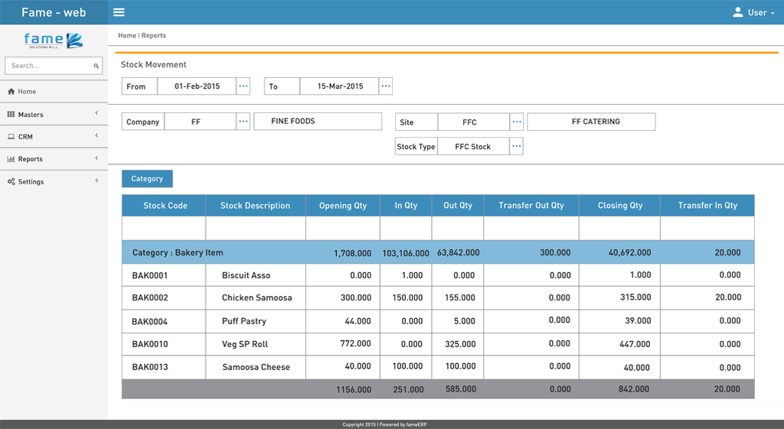Image resolution: width=784 pixels, height=429 pixels.
Task: Open the Stock Type lookup ellipsis
Action: click(x=517, y=146)
